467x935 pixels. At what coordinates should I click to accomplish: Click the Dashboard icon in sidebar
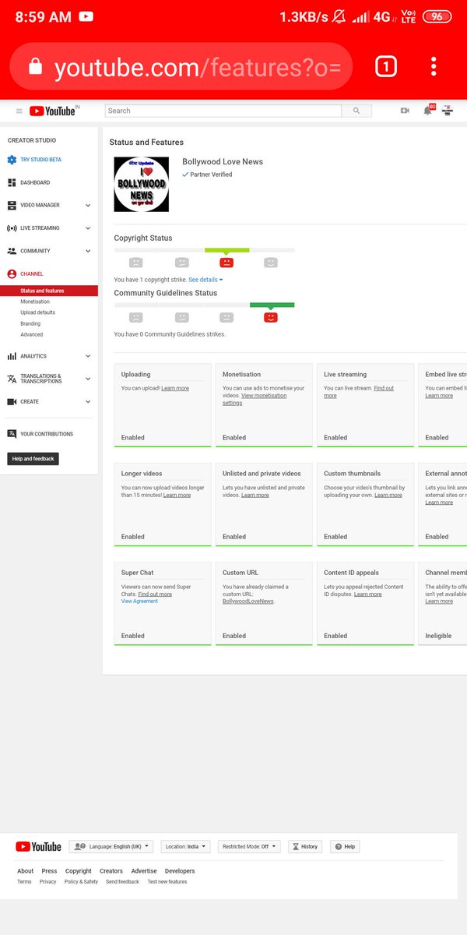click(12, 182)
